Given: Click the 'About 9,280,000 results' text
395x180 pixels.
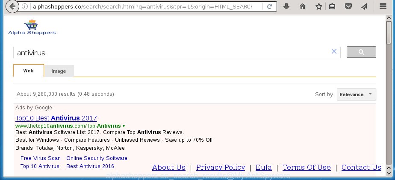Looking at the screenshot, I should [x=65, y=94].
